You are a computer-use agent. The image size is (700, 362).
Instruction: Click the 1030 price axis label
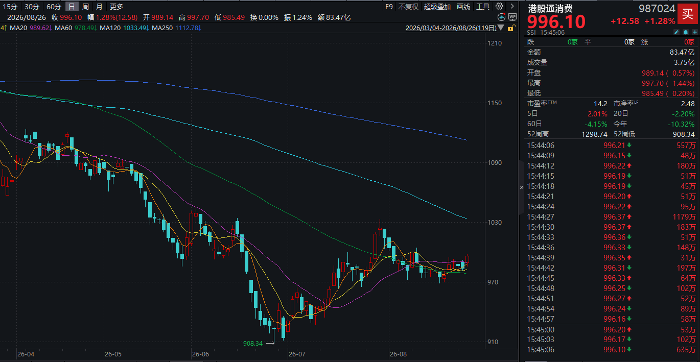point(494,223)
